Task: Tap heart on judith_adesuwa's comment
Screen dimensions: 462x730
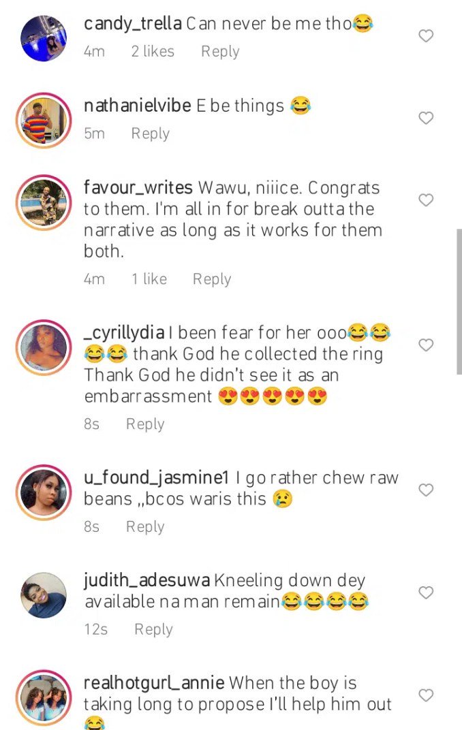Action: click(x=426, y=593)
